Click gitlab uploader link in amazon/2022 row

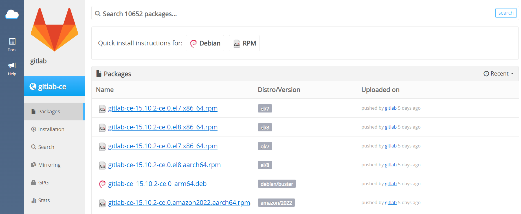pyautogui.click(x=391, y=202)
